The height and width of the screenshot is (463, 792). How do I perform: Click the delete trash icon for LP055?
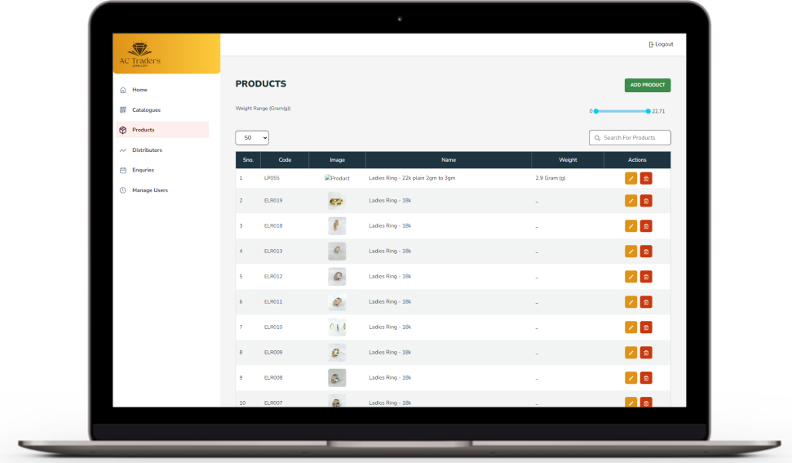tap(646, 178)
